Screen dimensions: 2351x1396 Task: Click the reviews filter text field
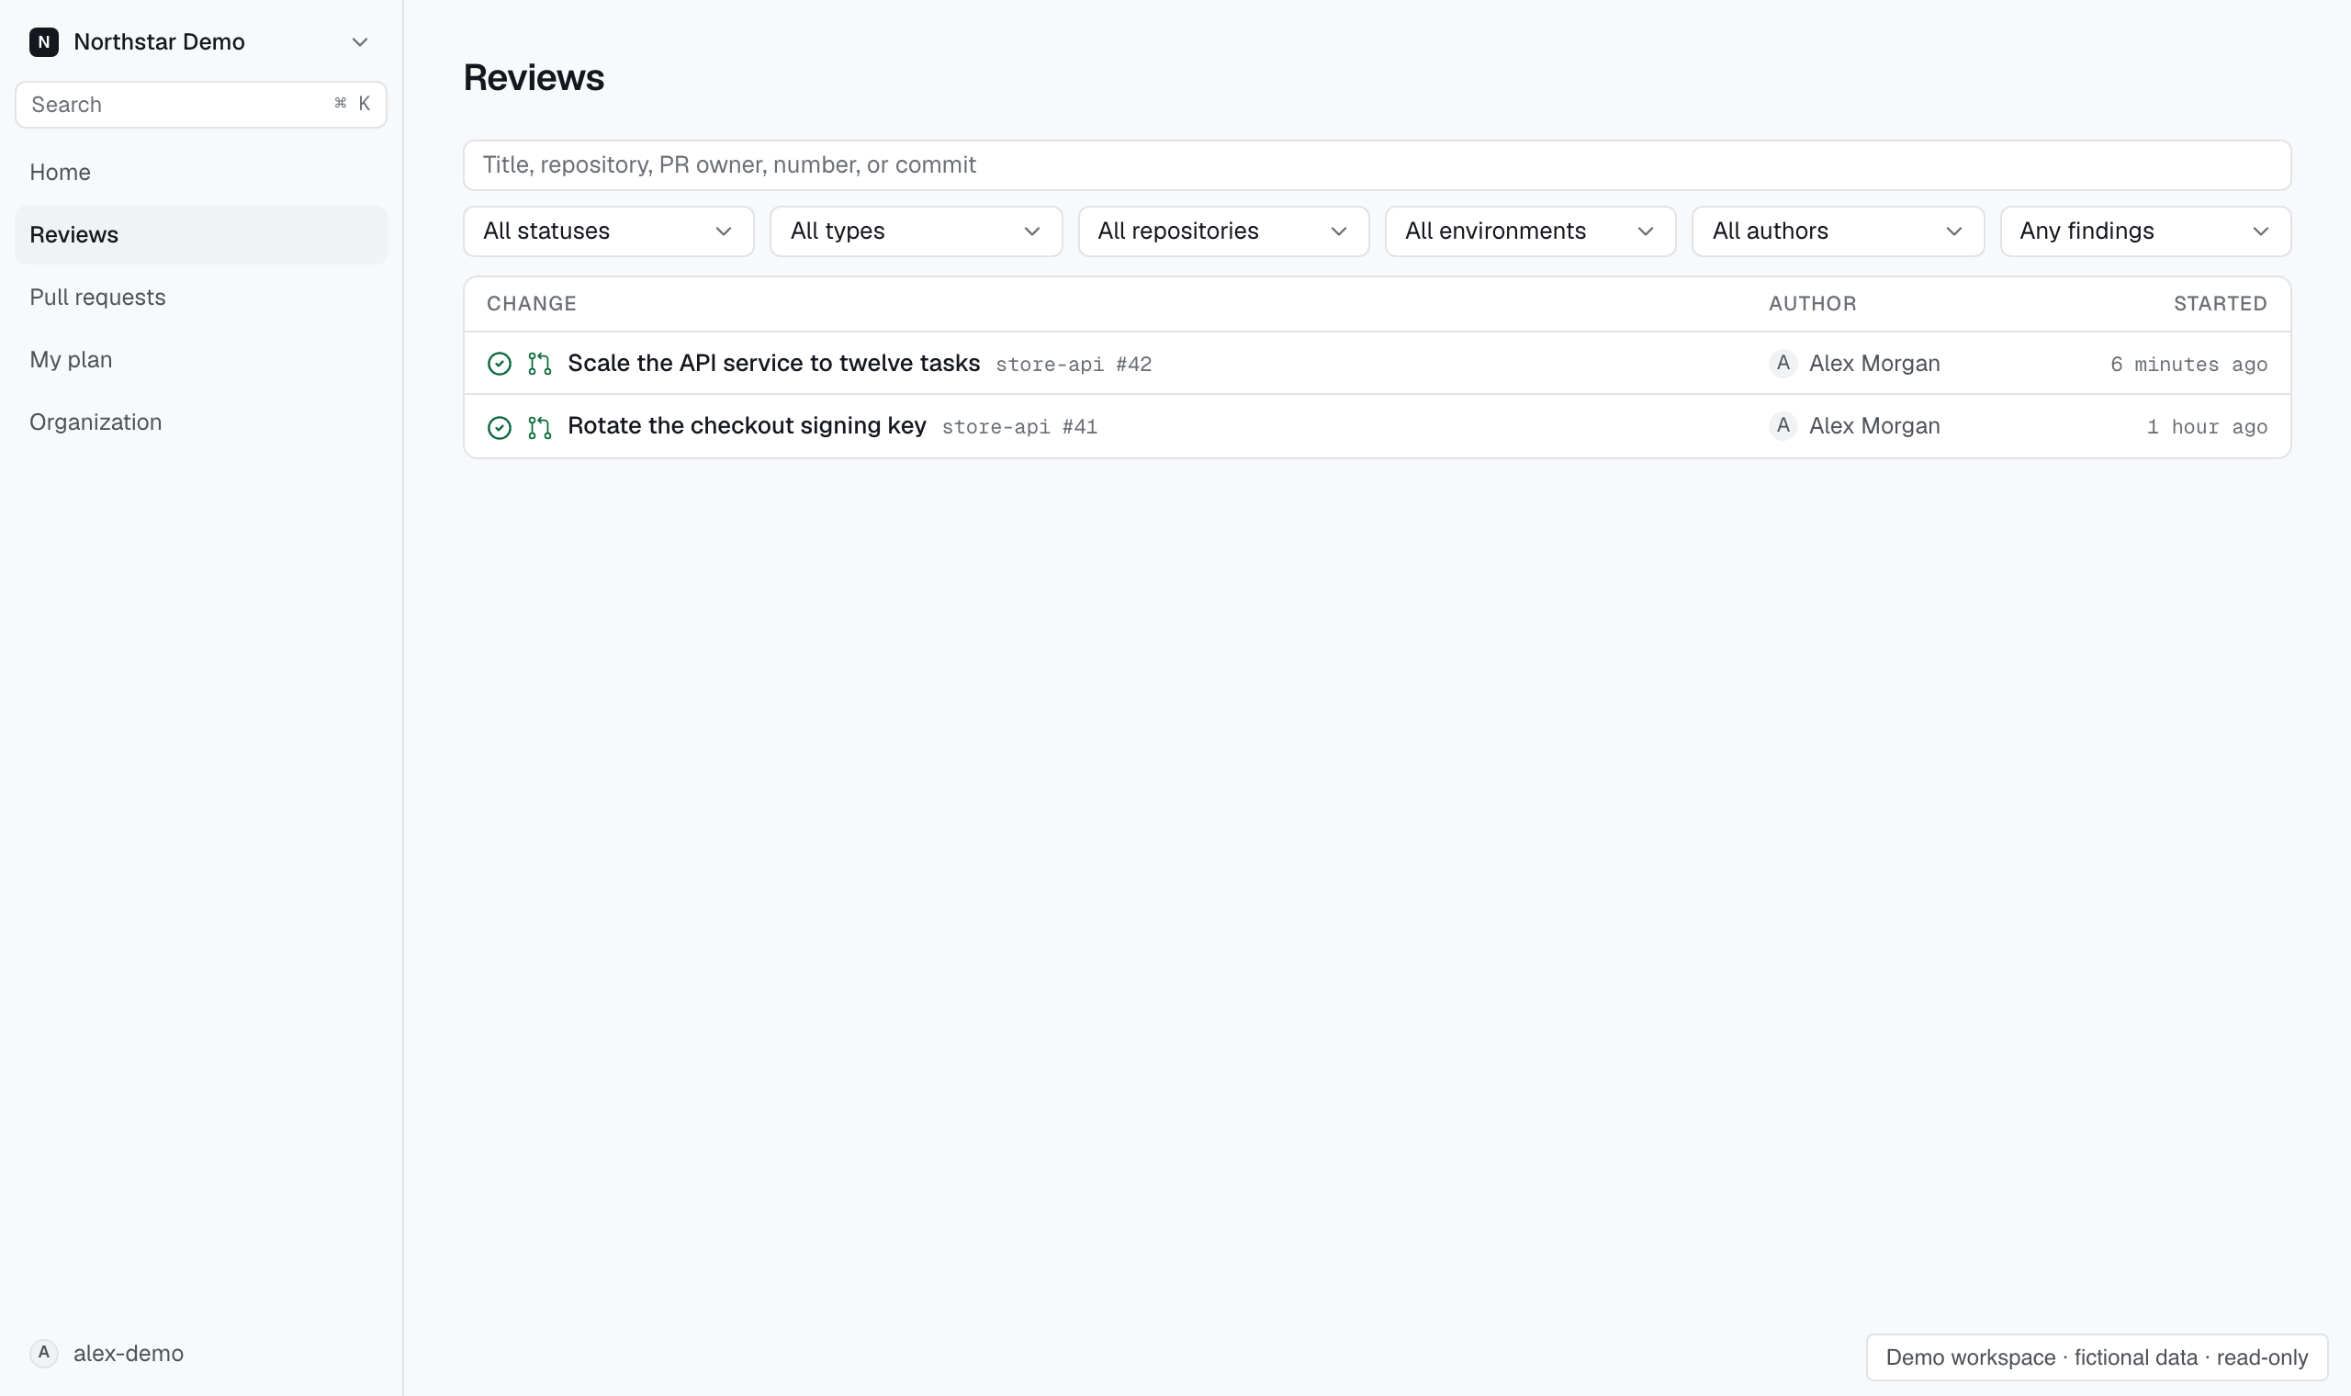pyautogui.click(x=1377, y=164)
